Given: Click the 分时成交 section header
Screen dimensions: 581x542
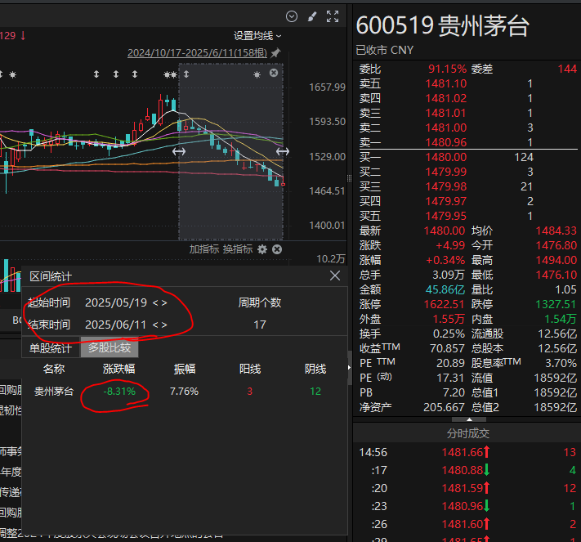Looking at the screenshot, I should (468, 433).
